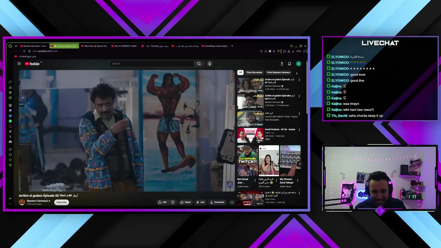Open the 21:26 Arrière el godem episode thumbnail
This screenshot has width=441, height=248.
click(x=250, y=102)
